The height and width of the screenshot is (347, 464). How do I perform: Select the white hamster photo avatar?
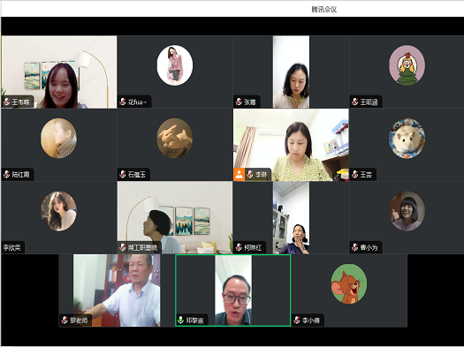407,139
